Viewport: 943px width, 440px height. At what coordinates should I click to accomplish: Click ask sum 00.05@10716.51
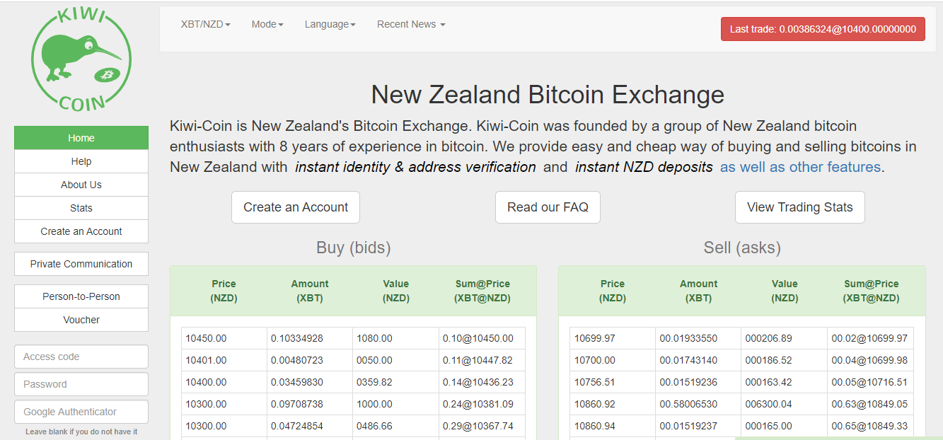pyautogui.click(x=871, y=382)
